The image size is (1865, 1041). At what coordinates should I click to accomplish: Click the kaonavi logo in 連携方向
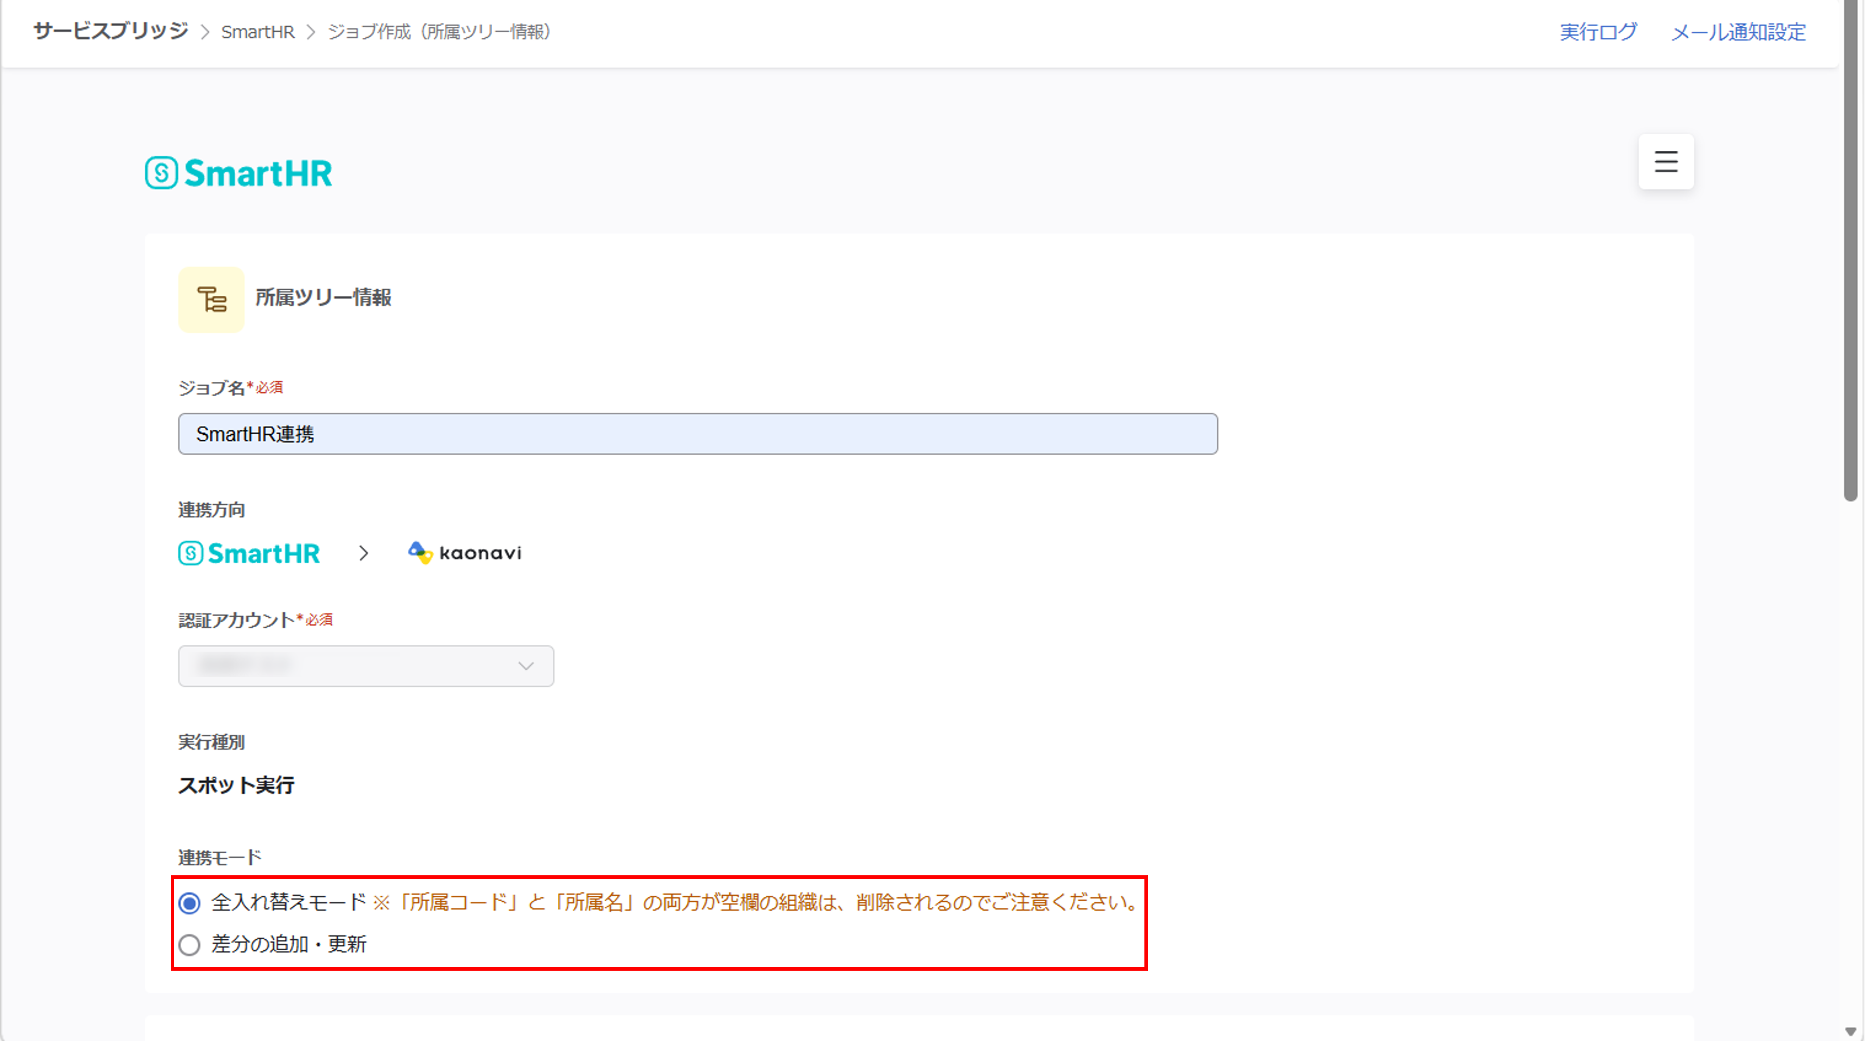tap(465, 553)
